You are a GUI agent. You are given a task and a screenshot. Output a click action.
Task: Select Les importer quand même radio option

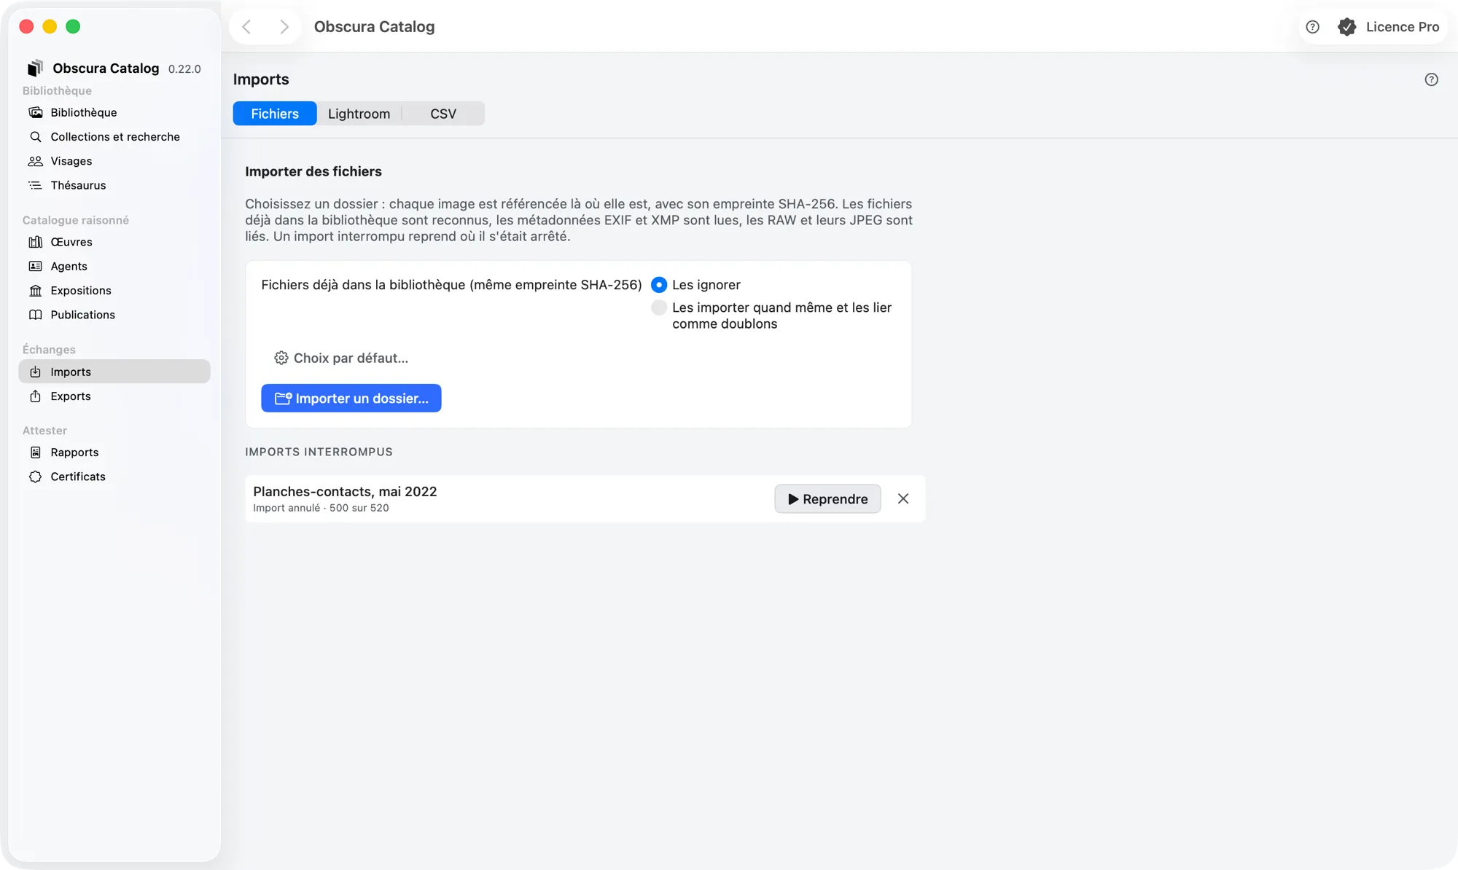point(659,307)
